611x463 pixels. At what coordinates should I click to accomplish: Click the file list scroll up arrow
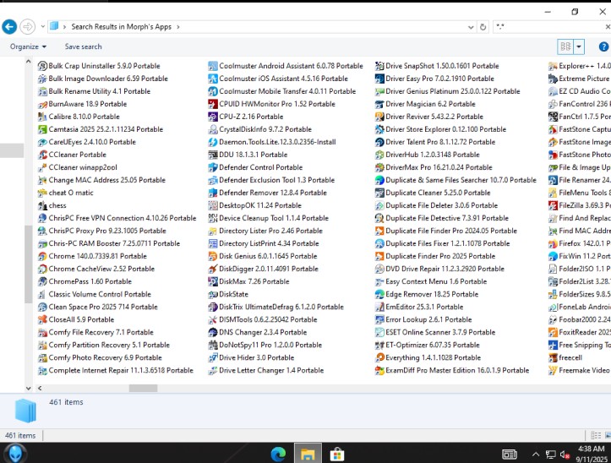point(29,62)
